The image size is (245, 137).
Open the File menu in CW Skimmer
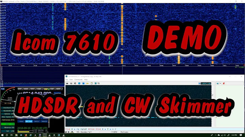pos(67,80)
